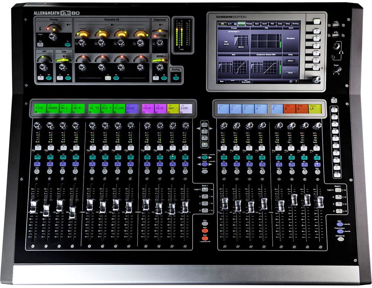Hit the GEQ fader flip key
The image size is (372, 288).
click(340, 239)
